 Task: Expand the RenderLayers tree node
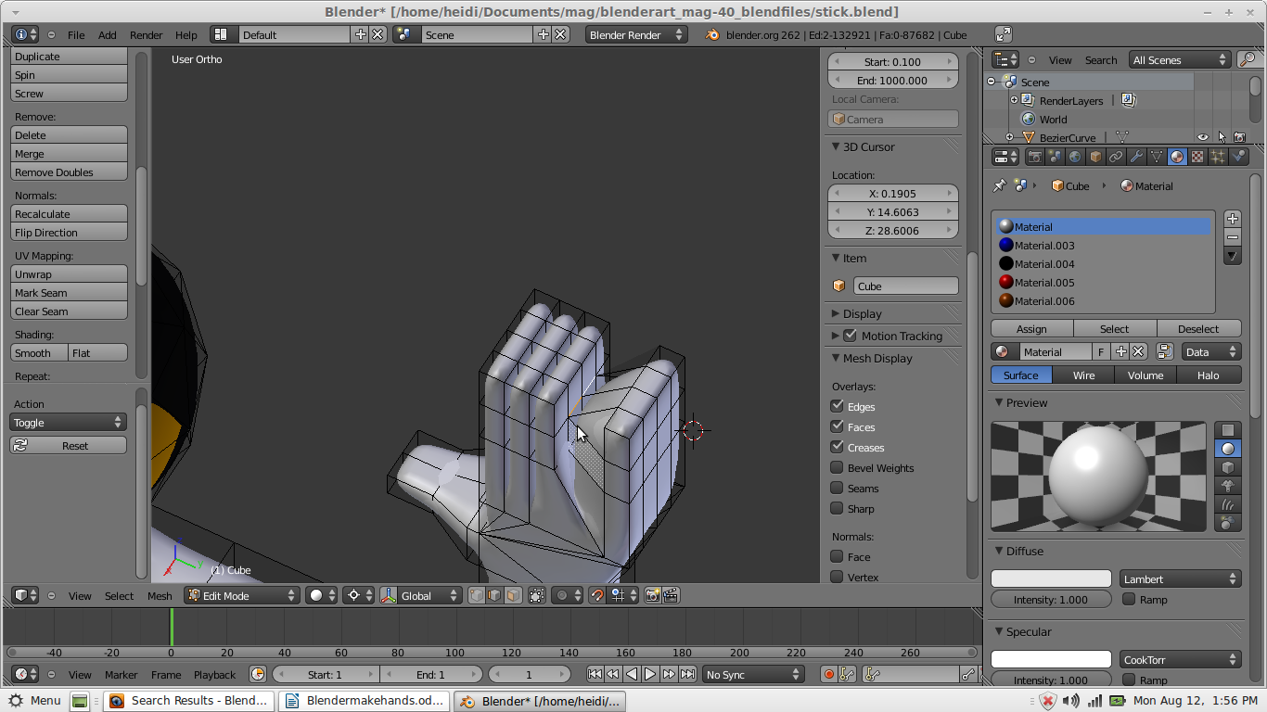coord(1014,100)
